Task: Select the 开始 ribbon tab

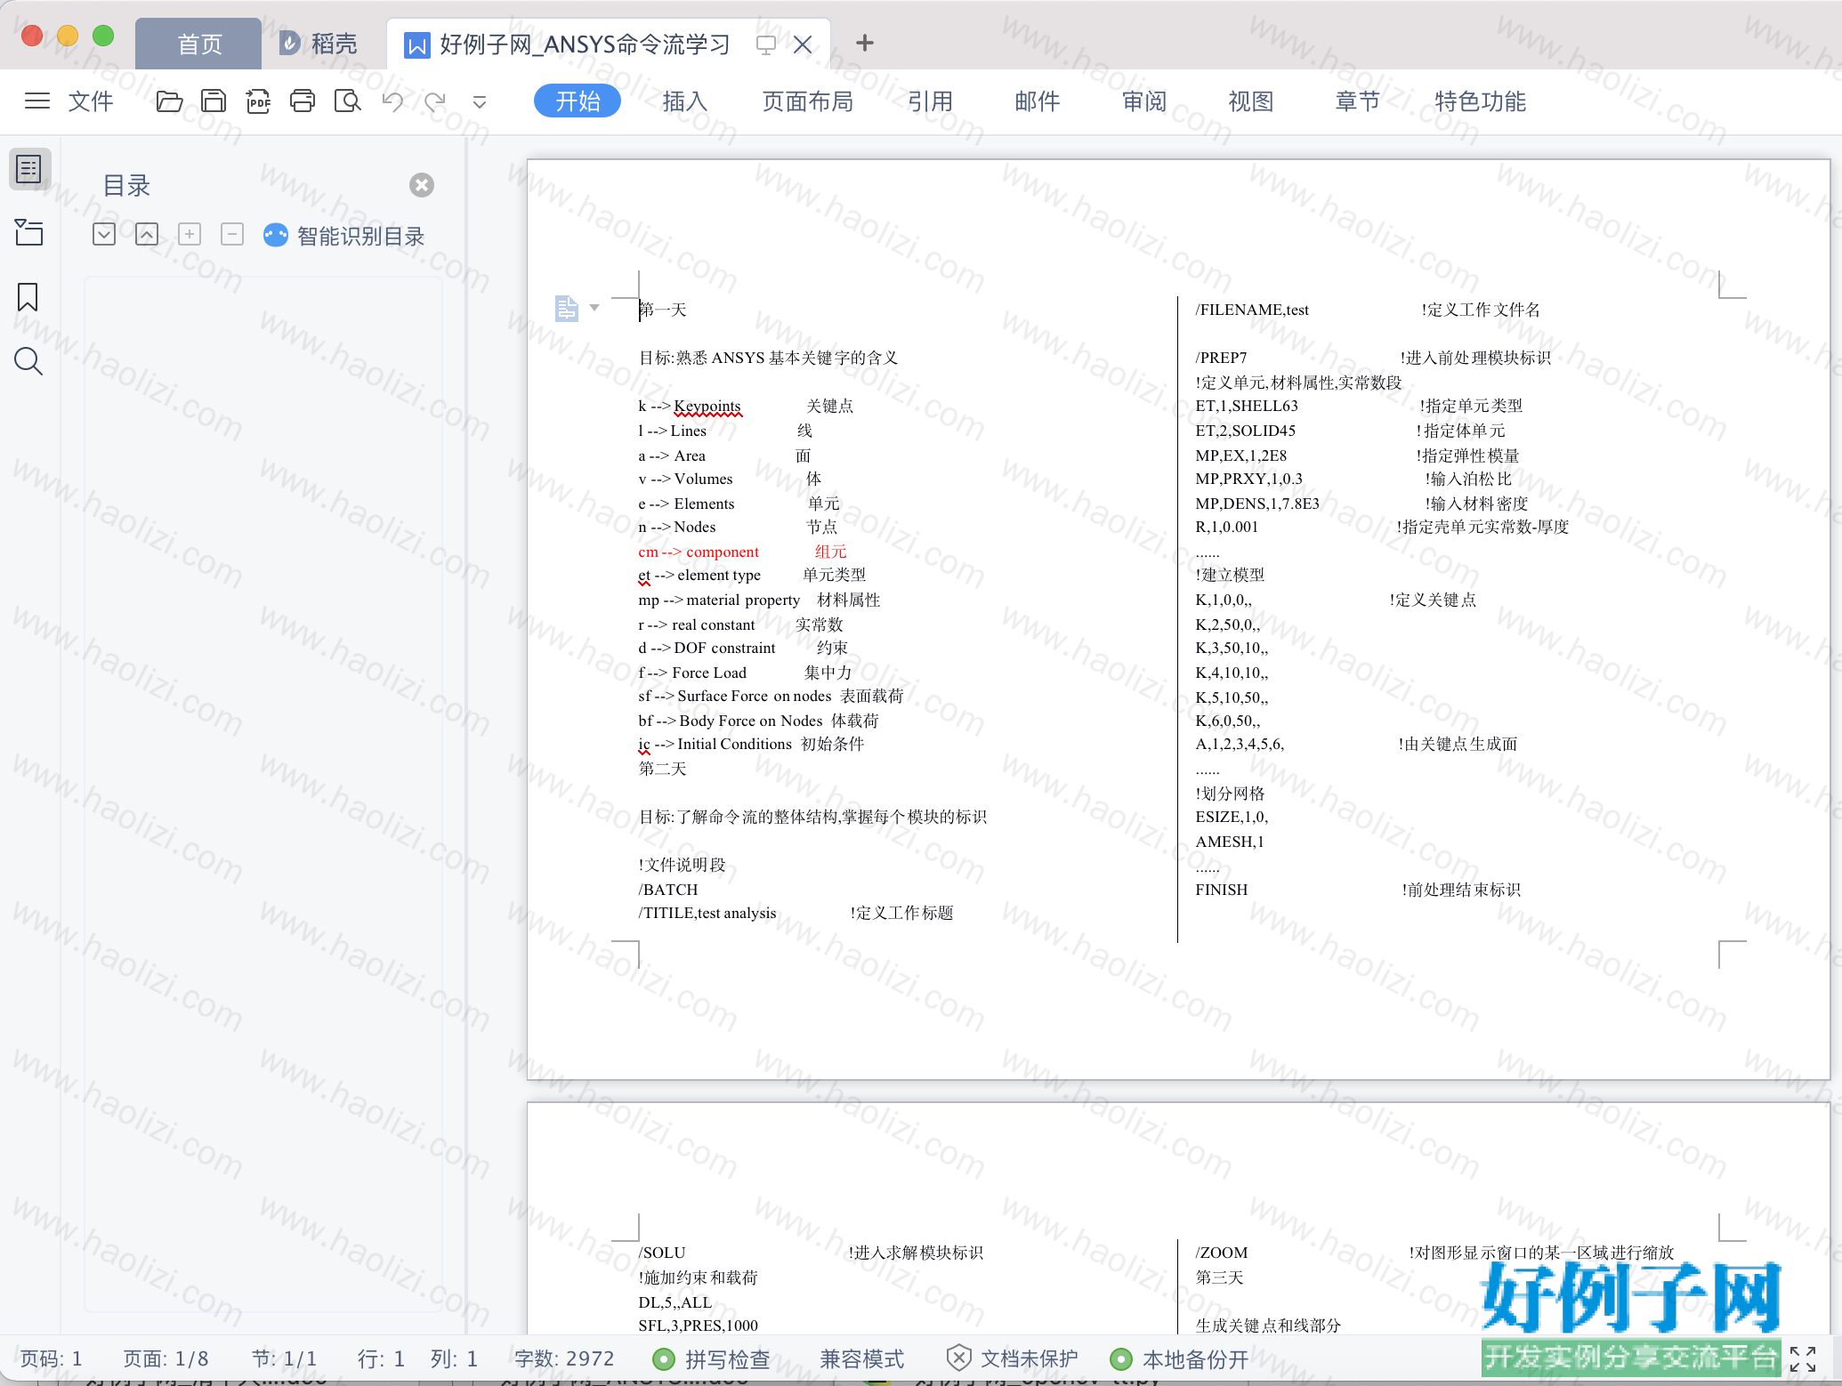Action: (578, 101)
